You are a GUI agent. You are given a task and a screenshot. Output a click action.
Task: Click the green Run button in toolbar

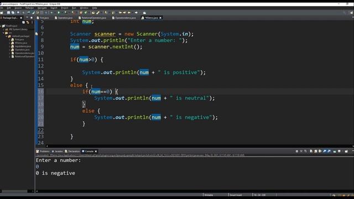pos(59,12)
